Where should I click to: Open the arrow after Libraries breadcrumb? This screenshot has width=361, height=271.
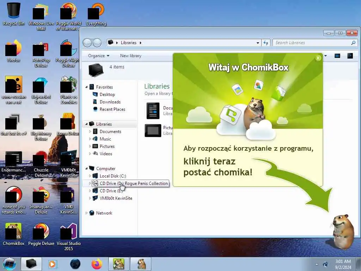[140, 43]
